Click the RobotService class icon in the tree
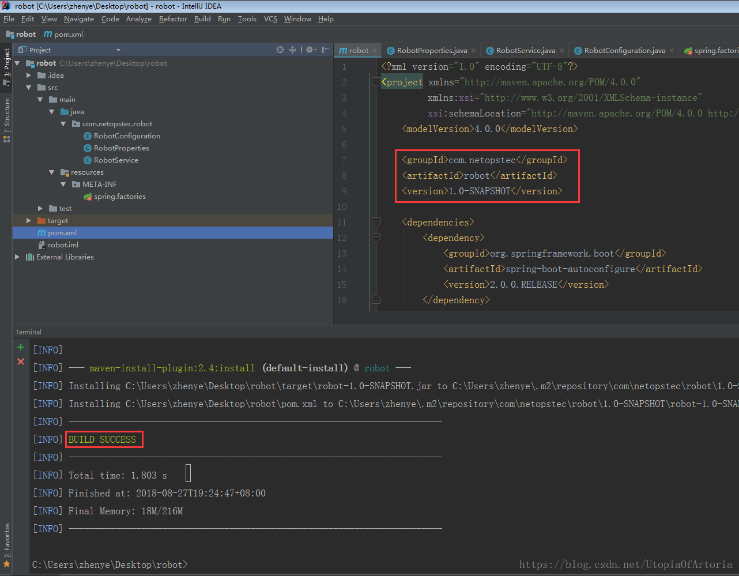This screenshot has height=576, width=739. pyautogui.click(x=88, y=160)
